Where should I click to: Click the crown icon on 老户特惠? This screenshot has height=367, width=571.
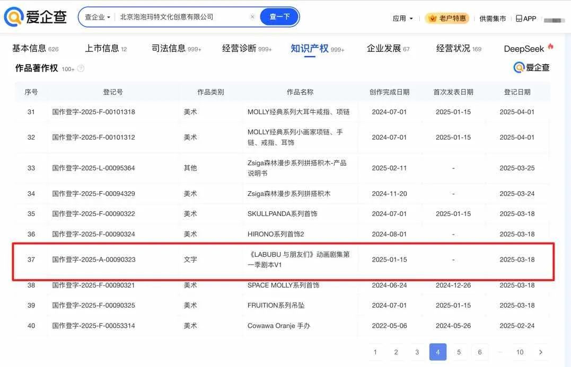click(x=433, y=18)
